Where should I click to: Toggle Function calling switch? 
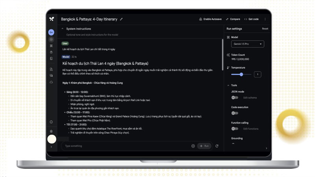(x=235, y=129)
